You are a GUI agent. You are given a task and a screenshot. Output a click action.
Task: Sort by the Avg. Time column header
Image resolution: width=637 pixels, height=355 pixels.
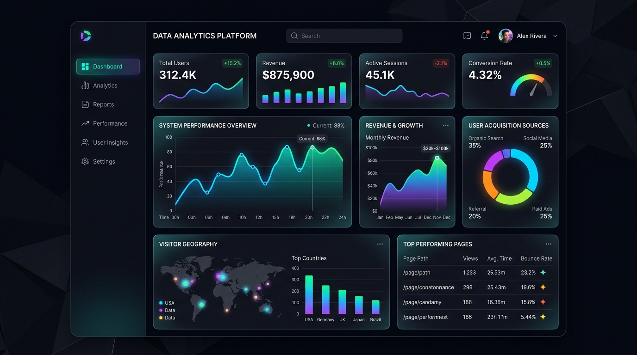(499, 258)
